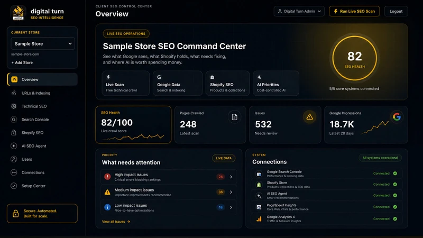
Task: Click the 36 medium impact count badge
Action: click(x=220, y=192)
